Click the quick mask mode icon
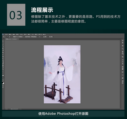Screen dimensions: 127x119 (x=3, y=85)
